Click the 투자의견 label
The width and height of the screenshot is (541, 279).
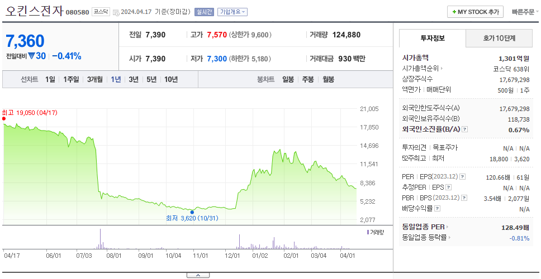414,148
